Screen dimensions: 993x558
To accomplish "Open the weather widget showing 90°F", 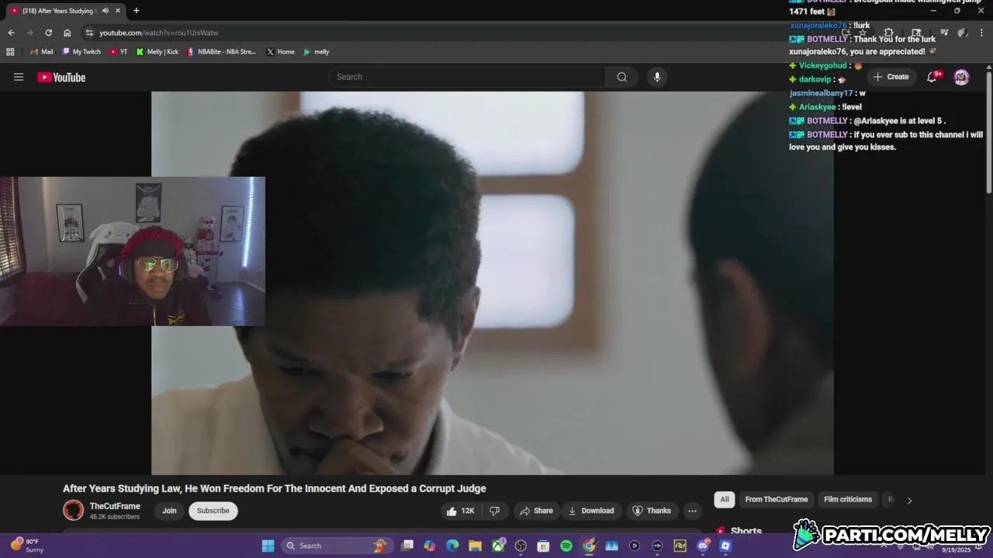I will [x=28, y=546].
